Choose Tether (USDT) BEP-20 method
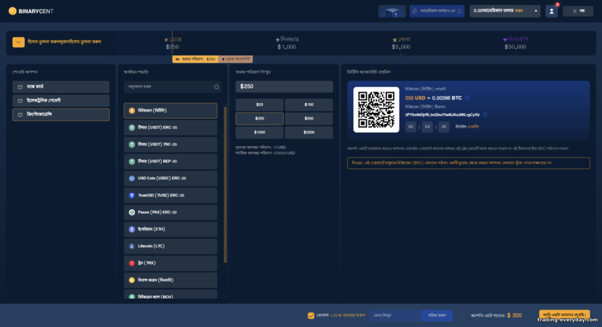This screenshot has height=327, width=602. tap(171, 162)
